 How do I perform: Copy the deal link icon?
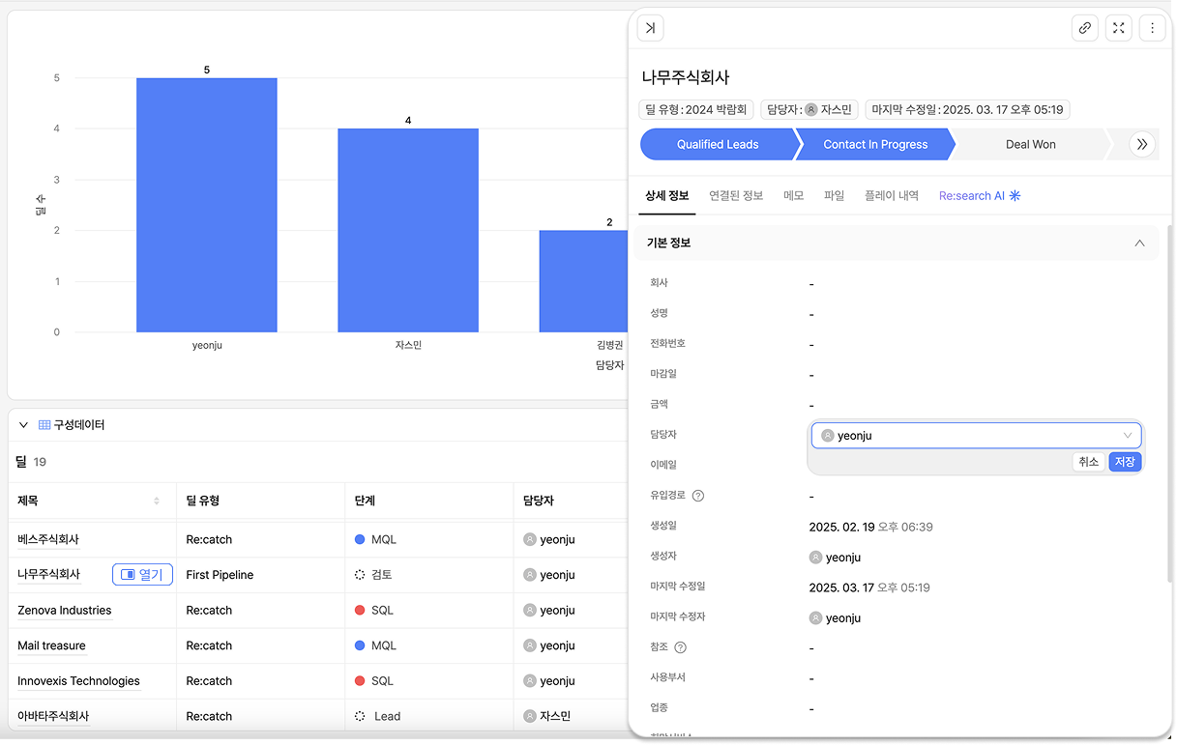(x=1085, y=28)
